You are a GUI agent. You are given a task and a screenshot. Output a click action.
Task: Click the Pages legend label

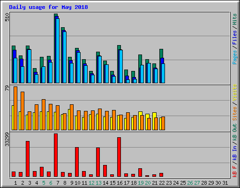235,57
